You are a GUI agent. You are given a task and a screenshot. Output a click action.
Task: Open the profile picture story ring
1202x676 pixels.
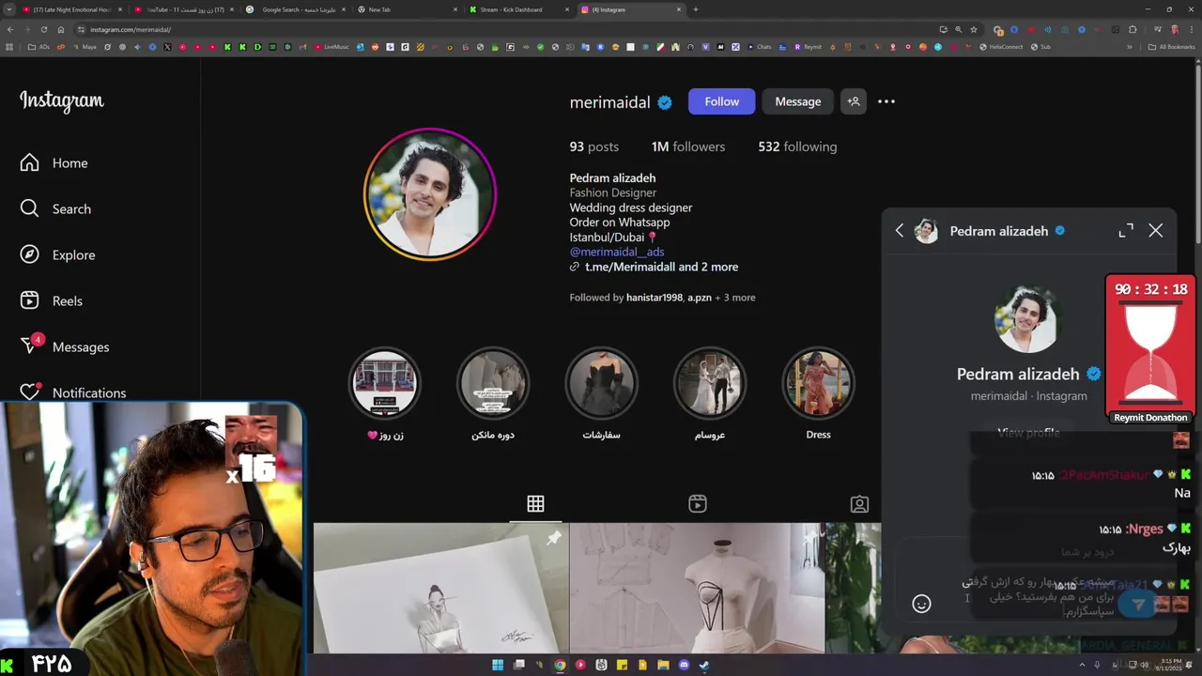(430, 194)
